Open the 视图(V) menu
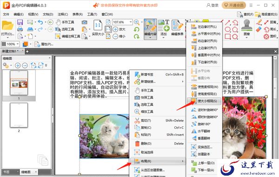This screenshot has width=279, height=177. click(x=33, y=14)
